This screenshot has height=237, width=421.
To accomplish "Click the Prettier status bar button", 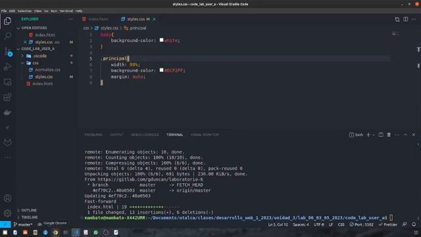I will pos(387,224).
